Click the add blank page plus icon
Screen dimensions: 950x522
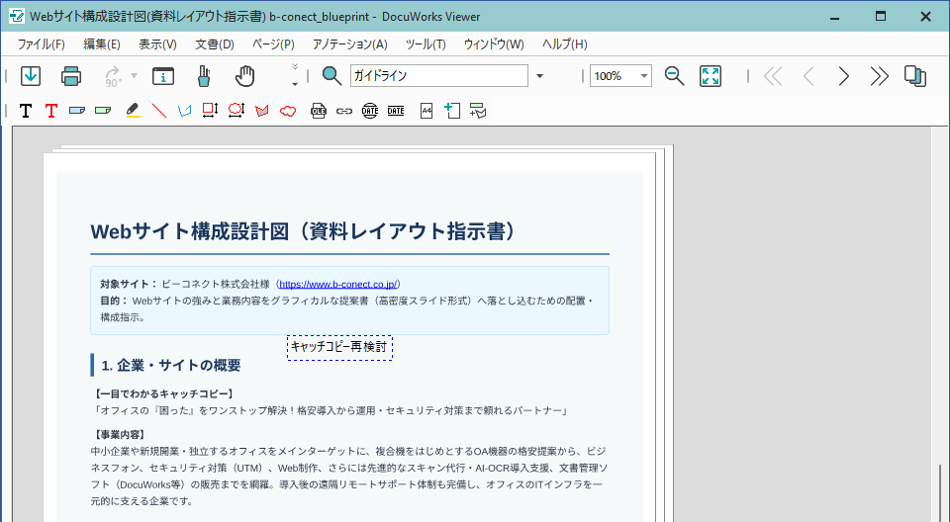tap(452, 110)
